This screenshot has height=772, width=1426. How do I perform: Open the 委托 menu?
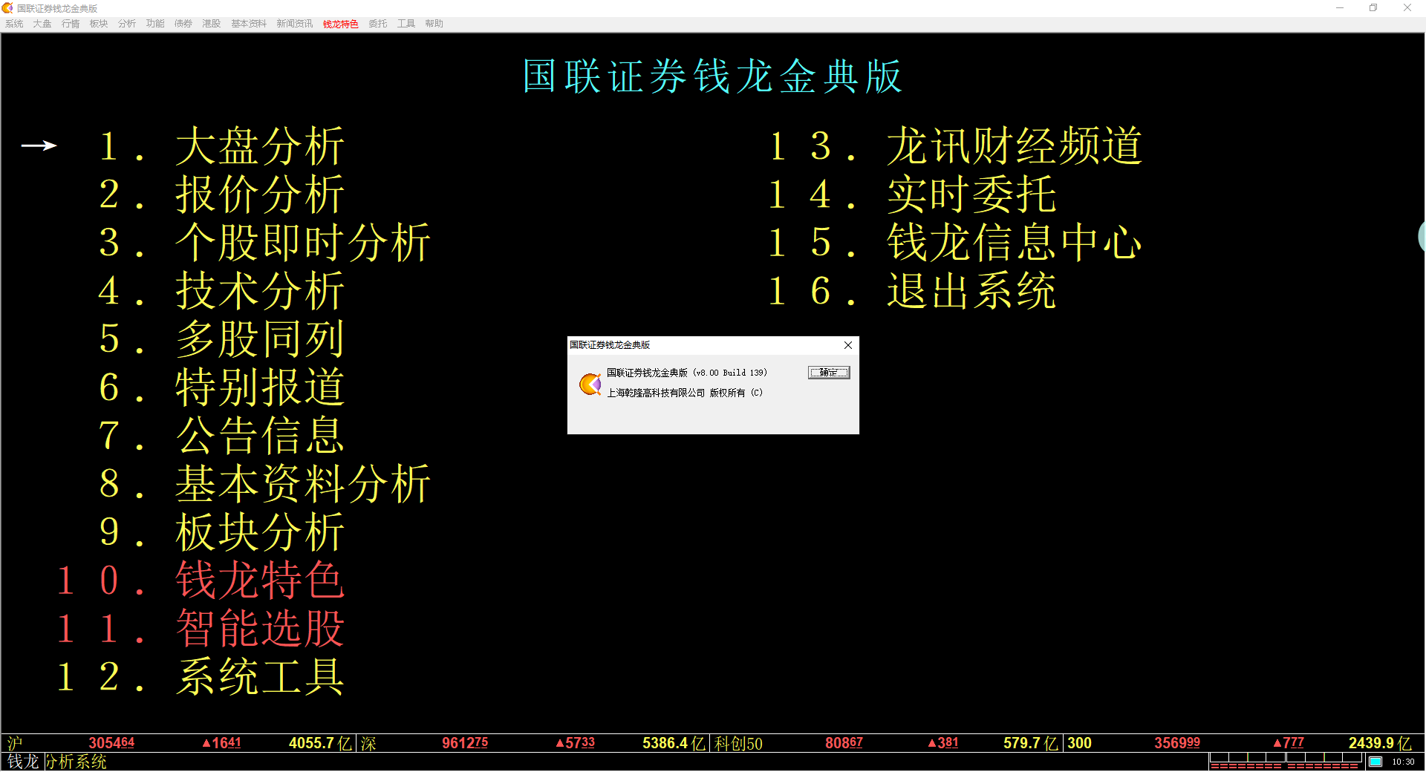378,24
